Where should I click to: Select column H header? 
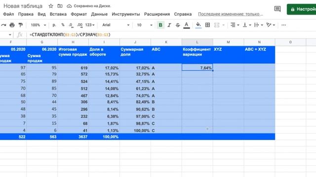[x=73, y=42]
